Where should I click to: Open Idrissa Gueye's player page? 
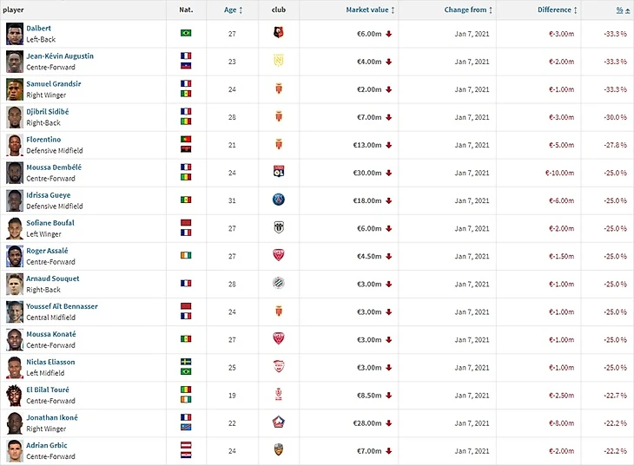coord(48,195)
